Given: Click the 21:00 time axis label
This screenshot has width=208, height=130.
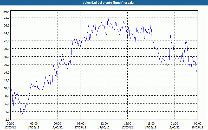Looking at the screenshot, I should coord(174,124).
